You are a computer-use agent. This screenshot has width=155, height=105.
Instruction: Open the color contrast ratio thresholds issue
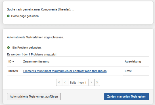pyautogui.click(x=65, y=71)
